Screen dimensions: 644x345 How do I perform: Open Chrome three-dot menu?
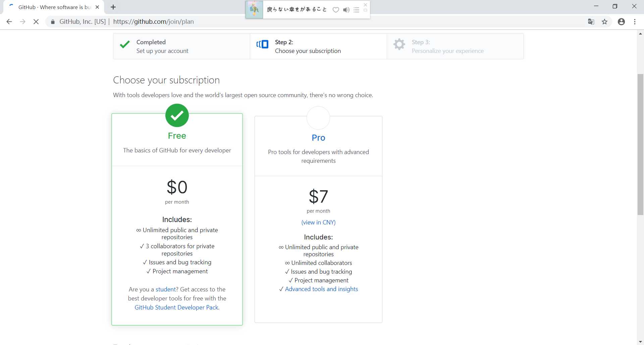pos(635,22)
